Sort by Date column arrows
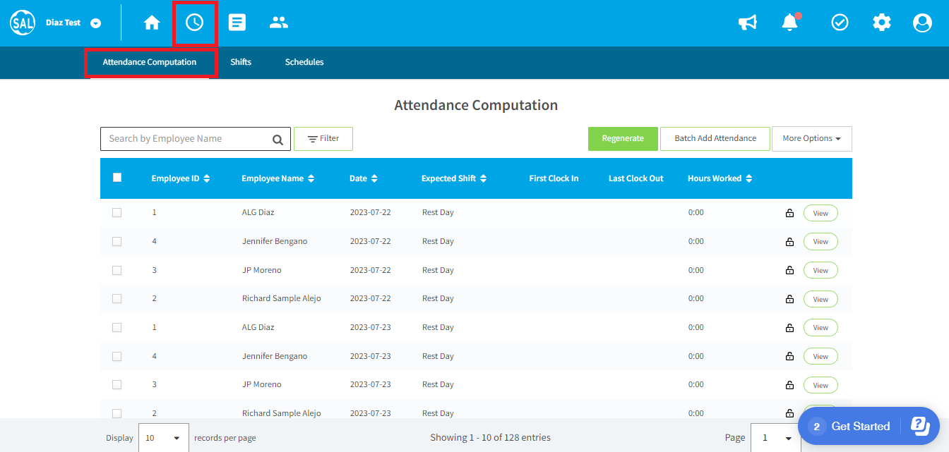This screenshot has height=452, width=949. (374, 178)
